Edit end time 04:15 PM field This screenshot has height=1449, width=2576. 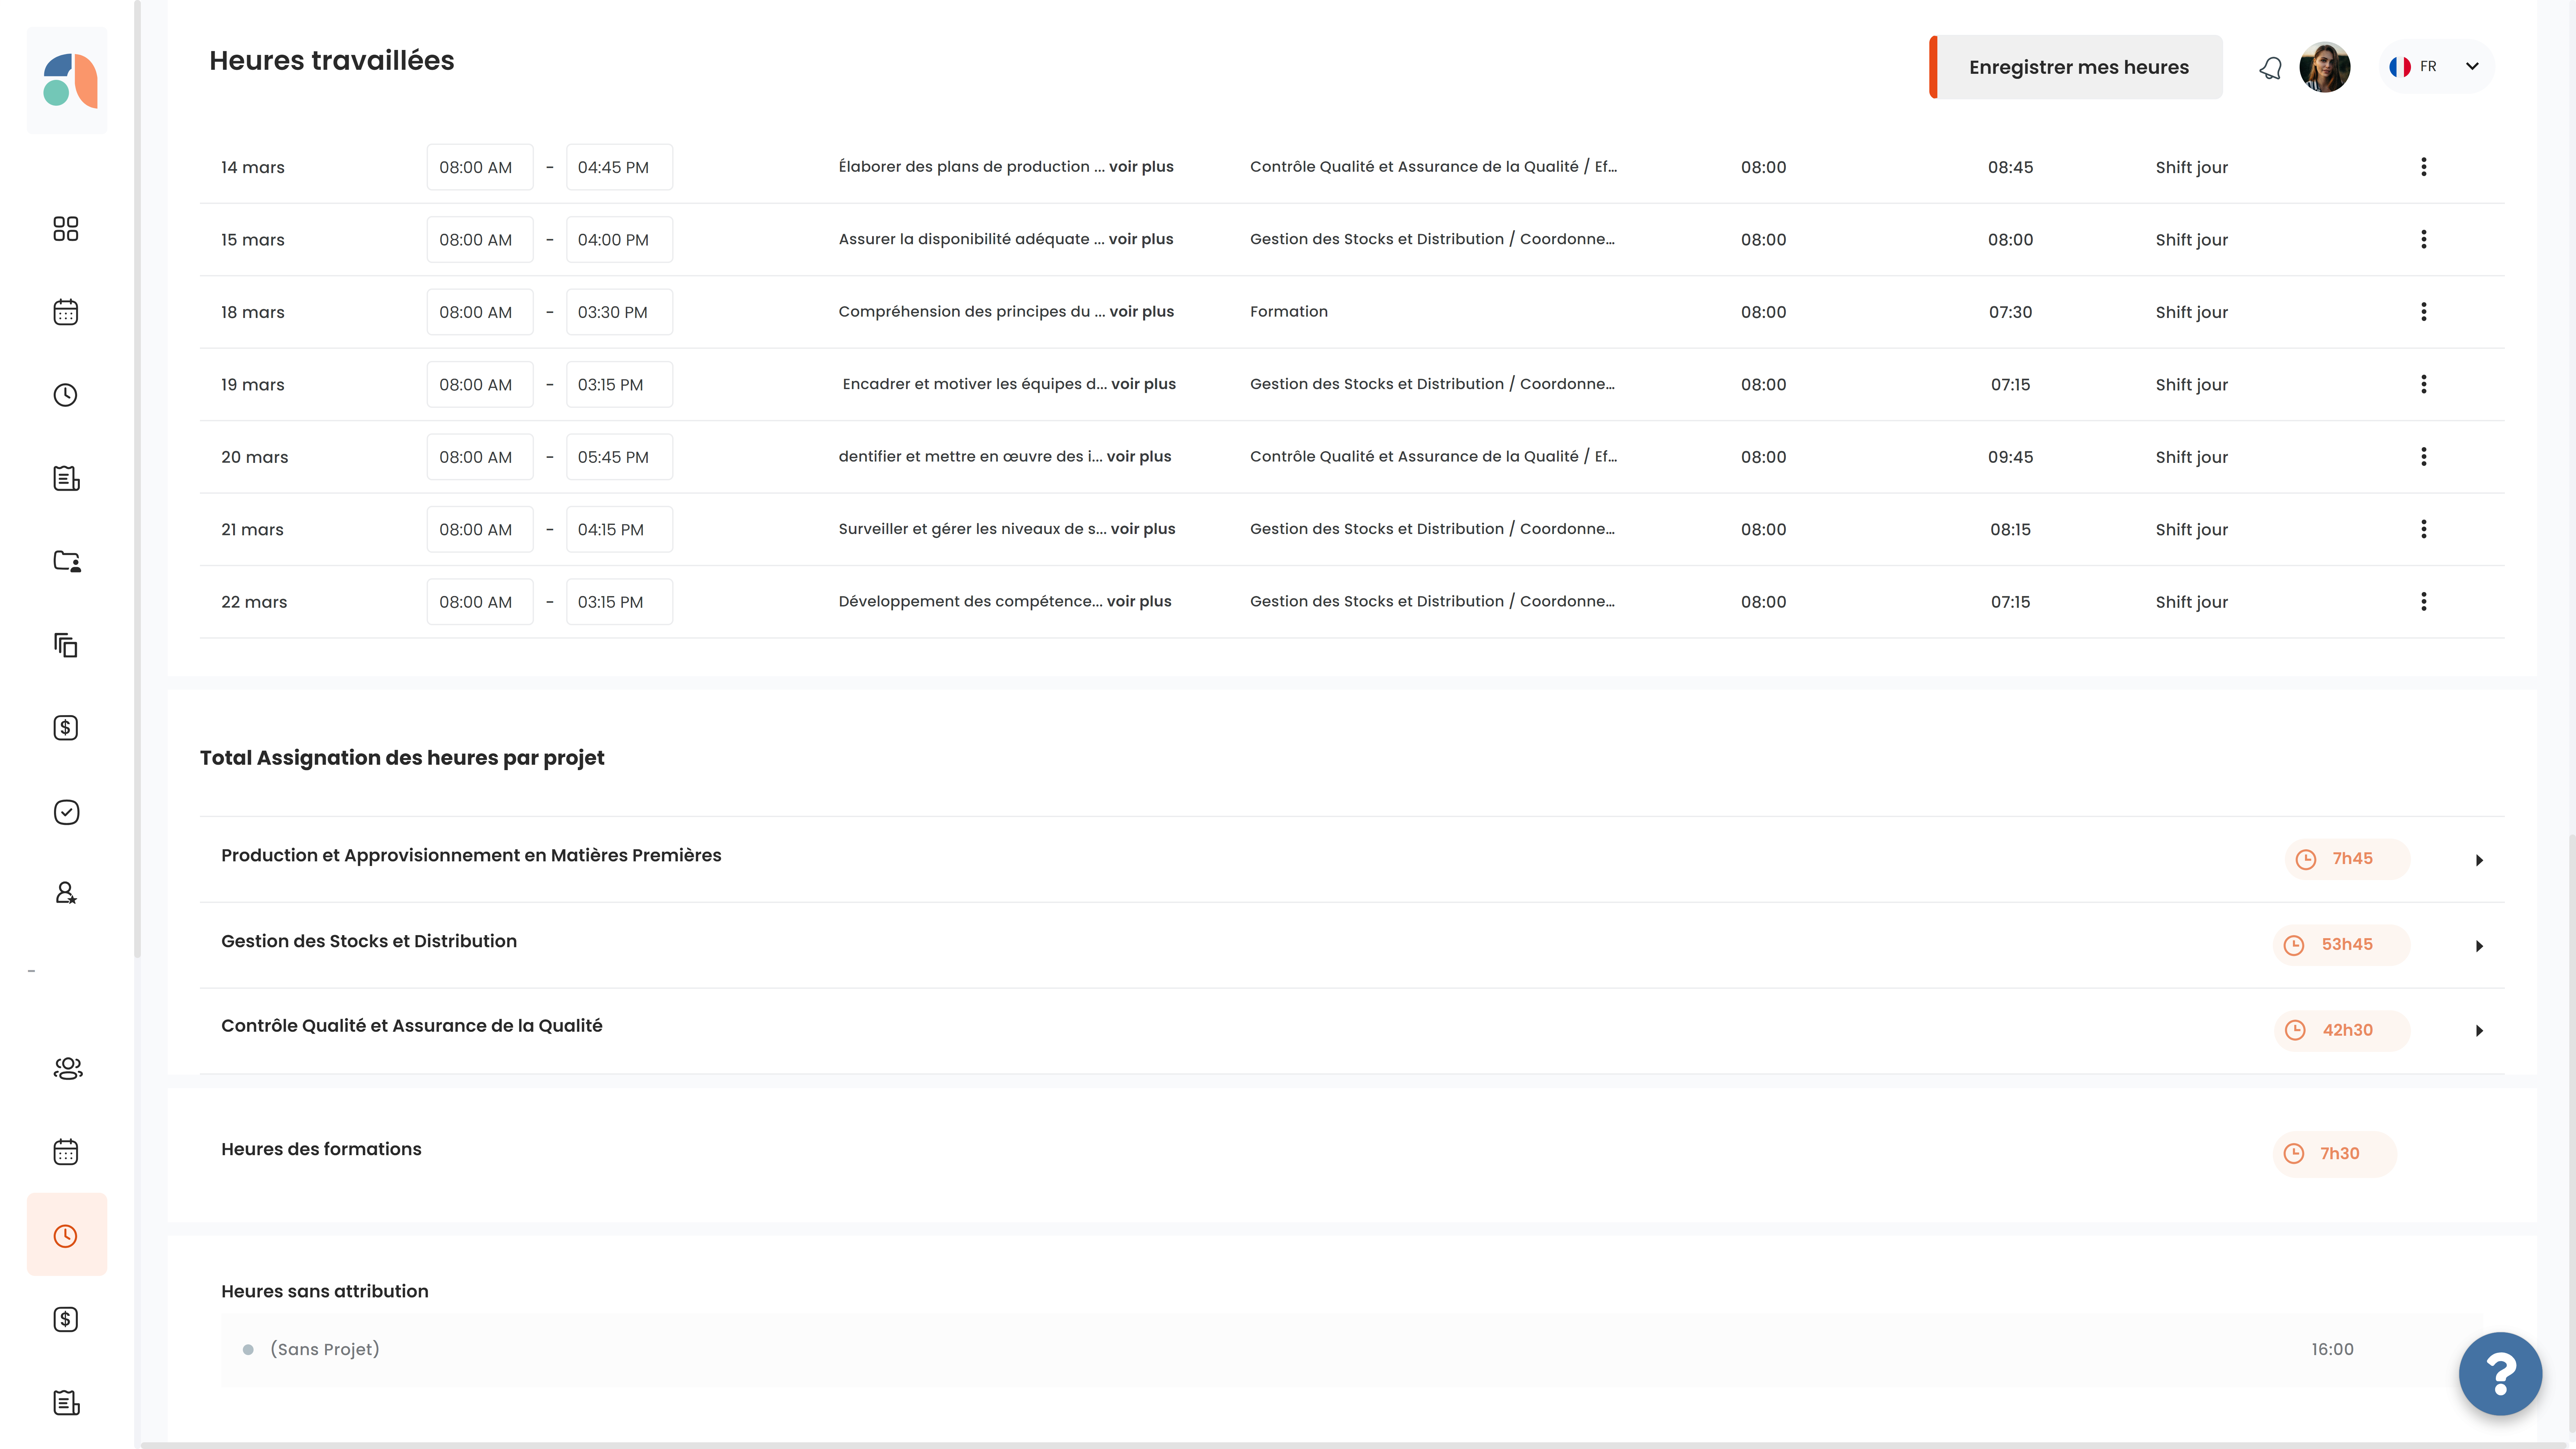pyautogui.click(x=619, y=529)
